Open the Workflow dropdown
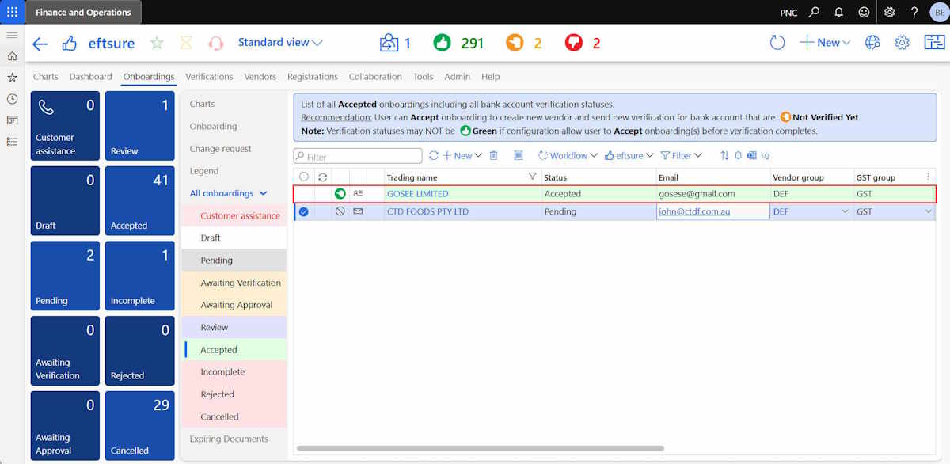This screenshot has height=464, width=950. (x=568, y=156)
